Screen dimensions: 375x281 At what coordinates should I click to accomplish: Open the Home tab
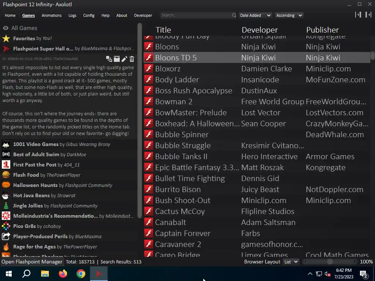10,15
